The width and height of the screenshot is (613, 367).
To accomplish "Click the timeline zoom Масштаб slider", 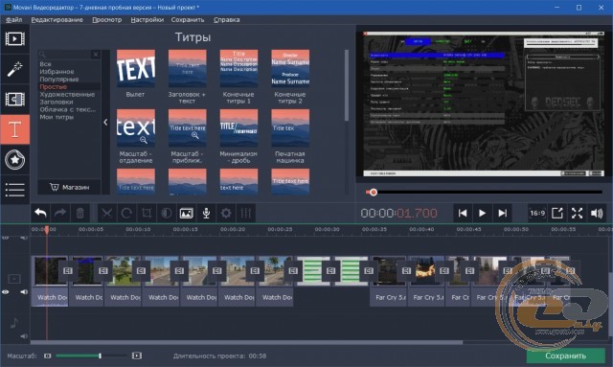I will click(x=91, y=356).
